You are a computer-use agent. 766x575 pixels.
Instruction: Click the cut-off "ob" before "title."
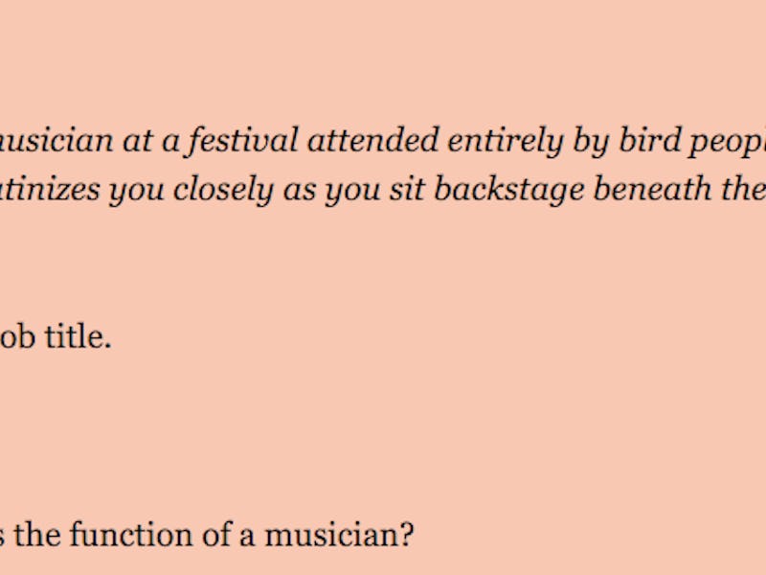[16, 337]
